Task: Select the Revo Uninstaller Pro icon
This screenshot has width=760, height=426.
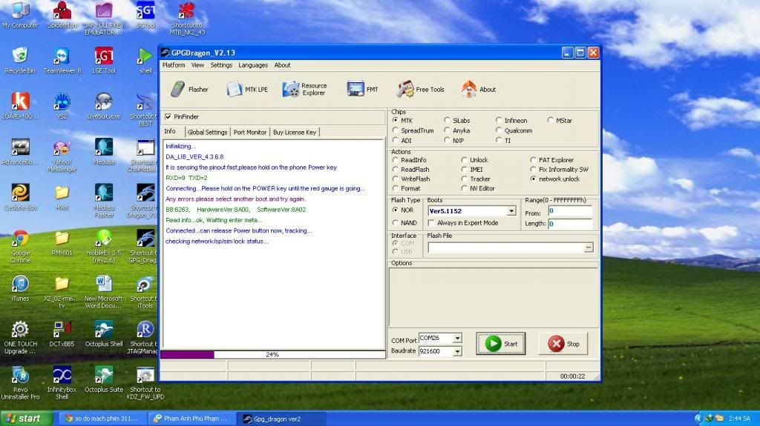Action: click(20, 383)
